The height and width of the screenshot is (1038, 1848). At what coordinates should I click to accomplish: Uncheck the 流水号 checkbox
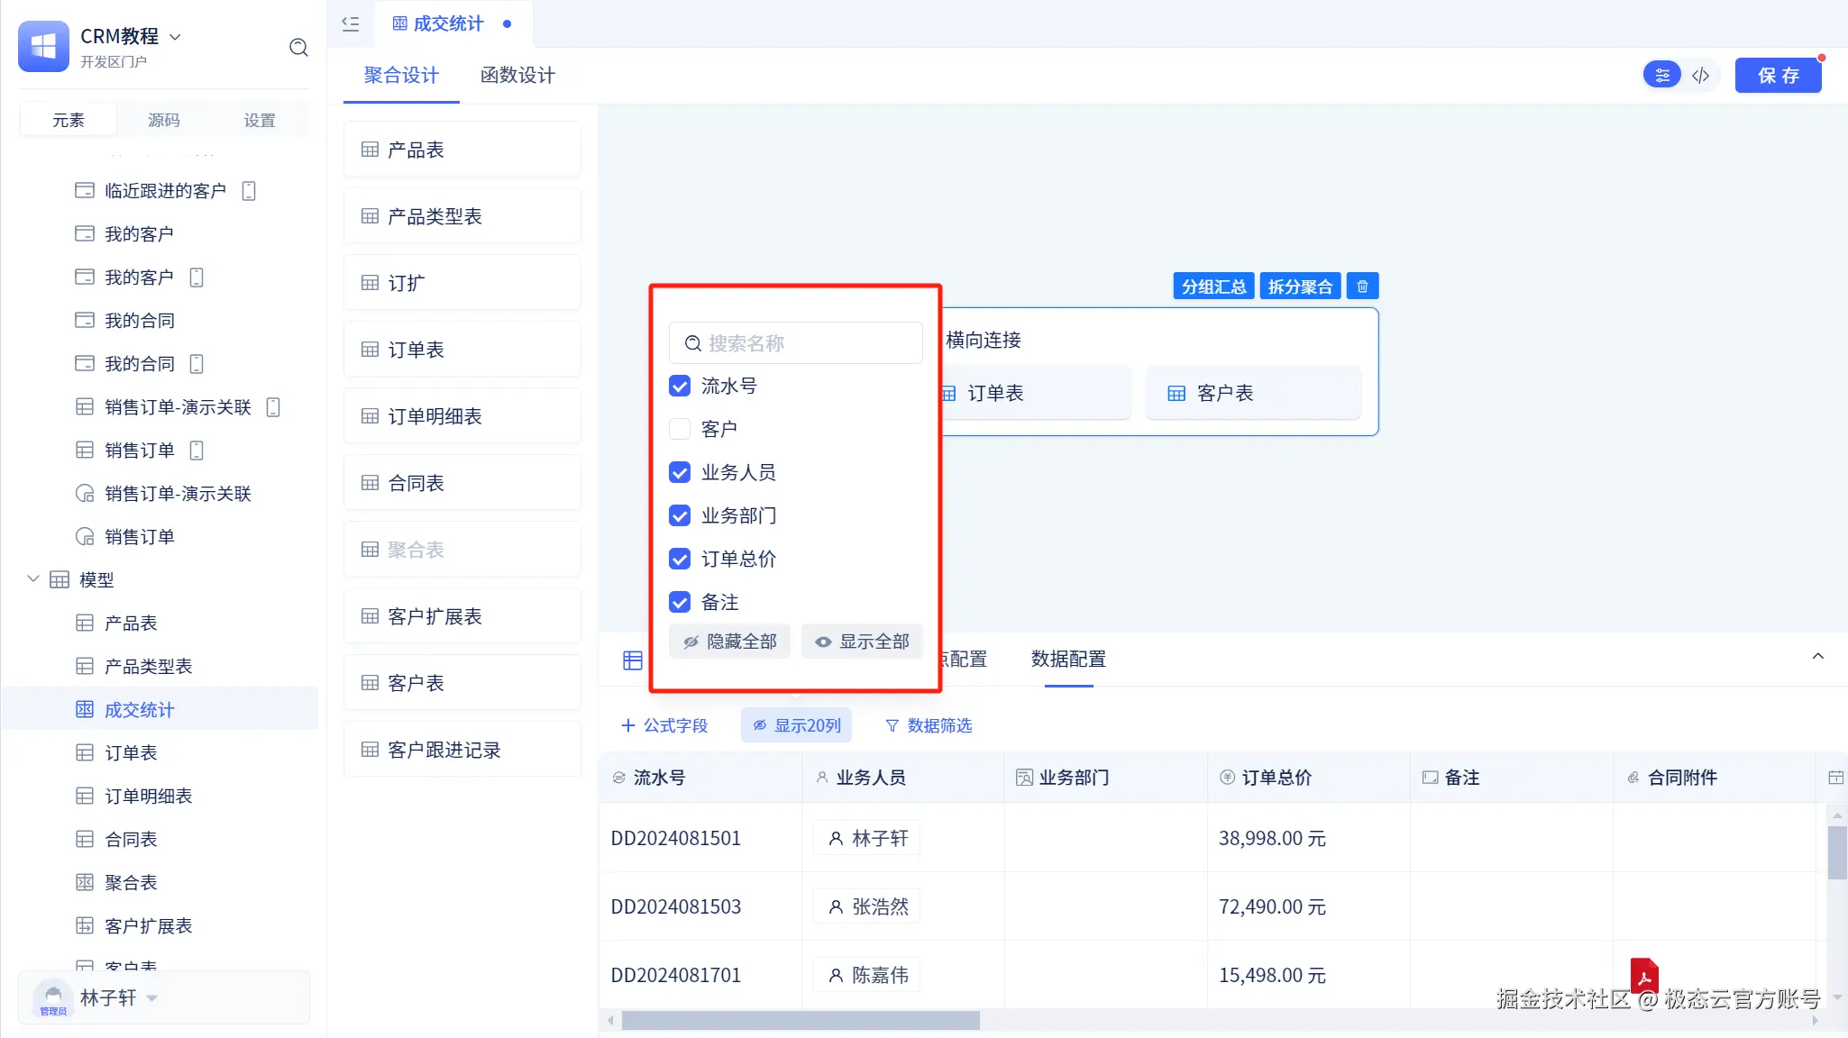click(680, 387)
